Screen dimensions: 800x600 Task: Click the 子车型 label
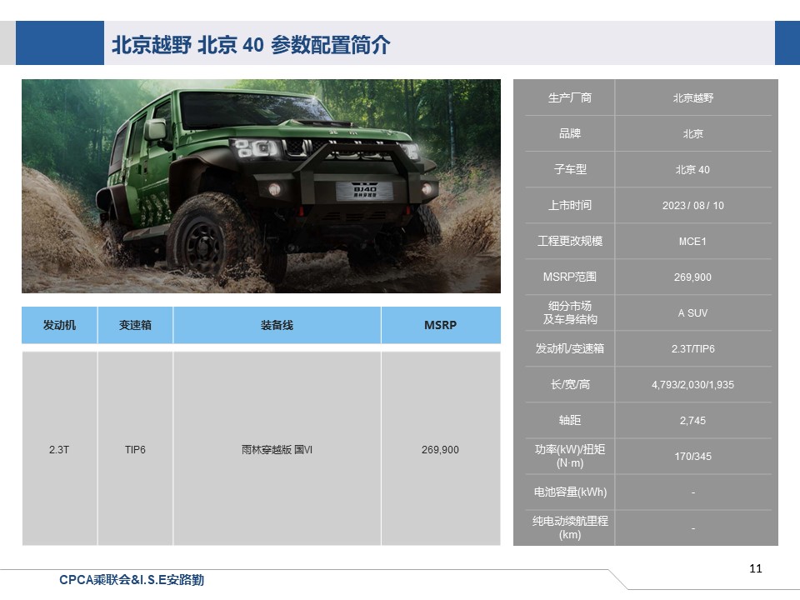pyautogui.click(x=570, y=169)
